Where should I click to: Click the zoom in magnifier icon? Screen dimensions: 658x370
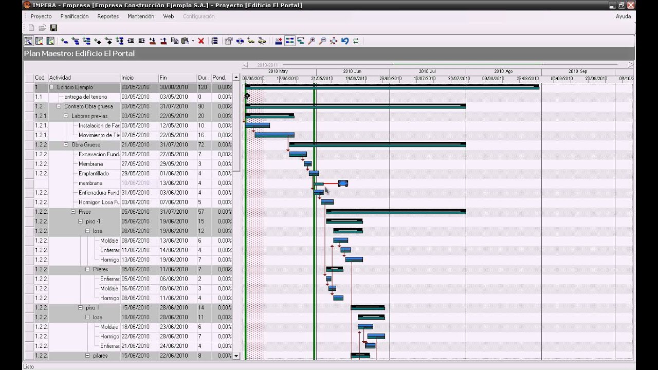(x=312, y=41)
